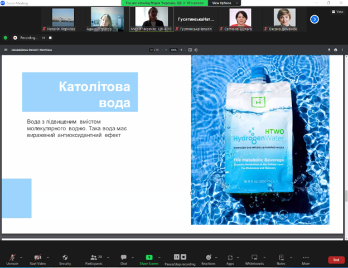Click the More options button
348x268 pixels.
[306, 259]
